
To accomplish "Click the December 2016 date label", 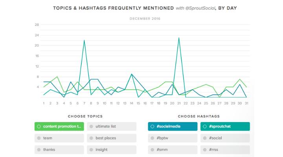I will (145, 18).
